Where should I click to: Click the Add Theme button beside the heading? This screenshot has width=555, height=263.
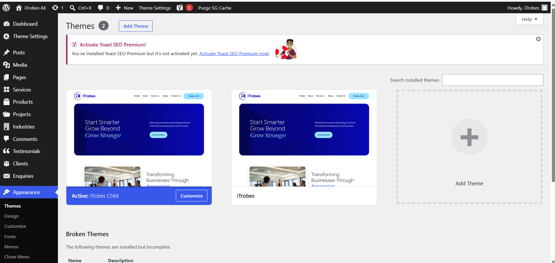click(x=136, y=26)
